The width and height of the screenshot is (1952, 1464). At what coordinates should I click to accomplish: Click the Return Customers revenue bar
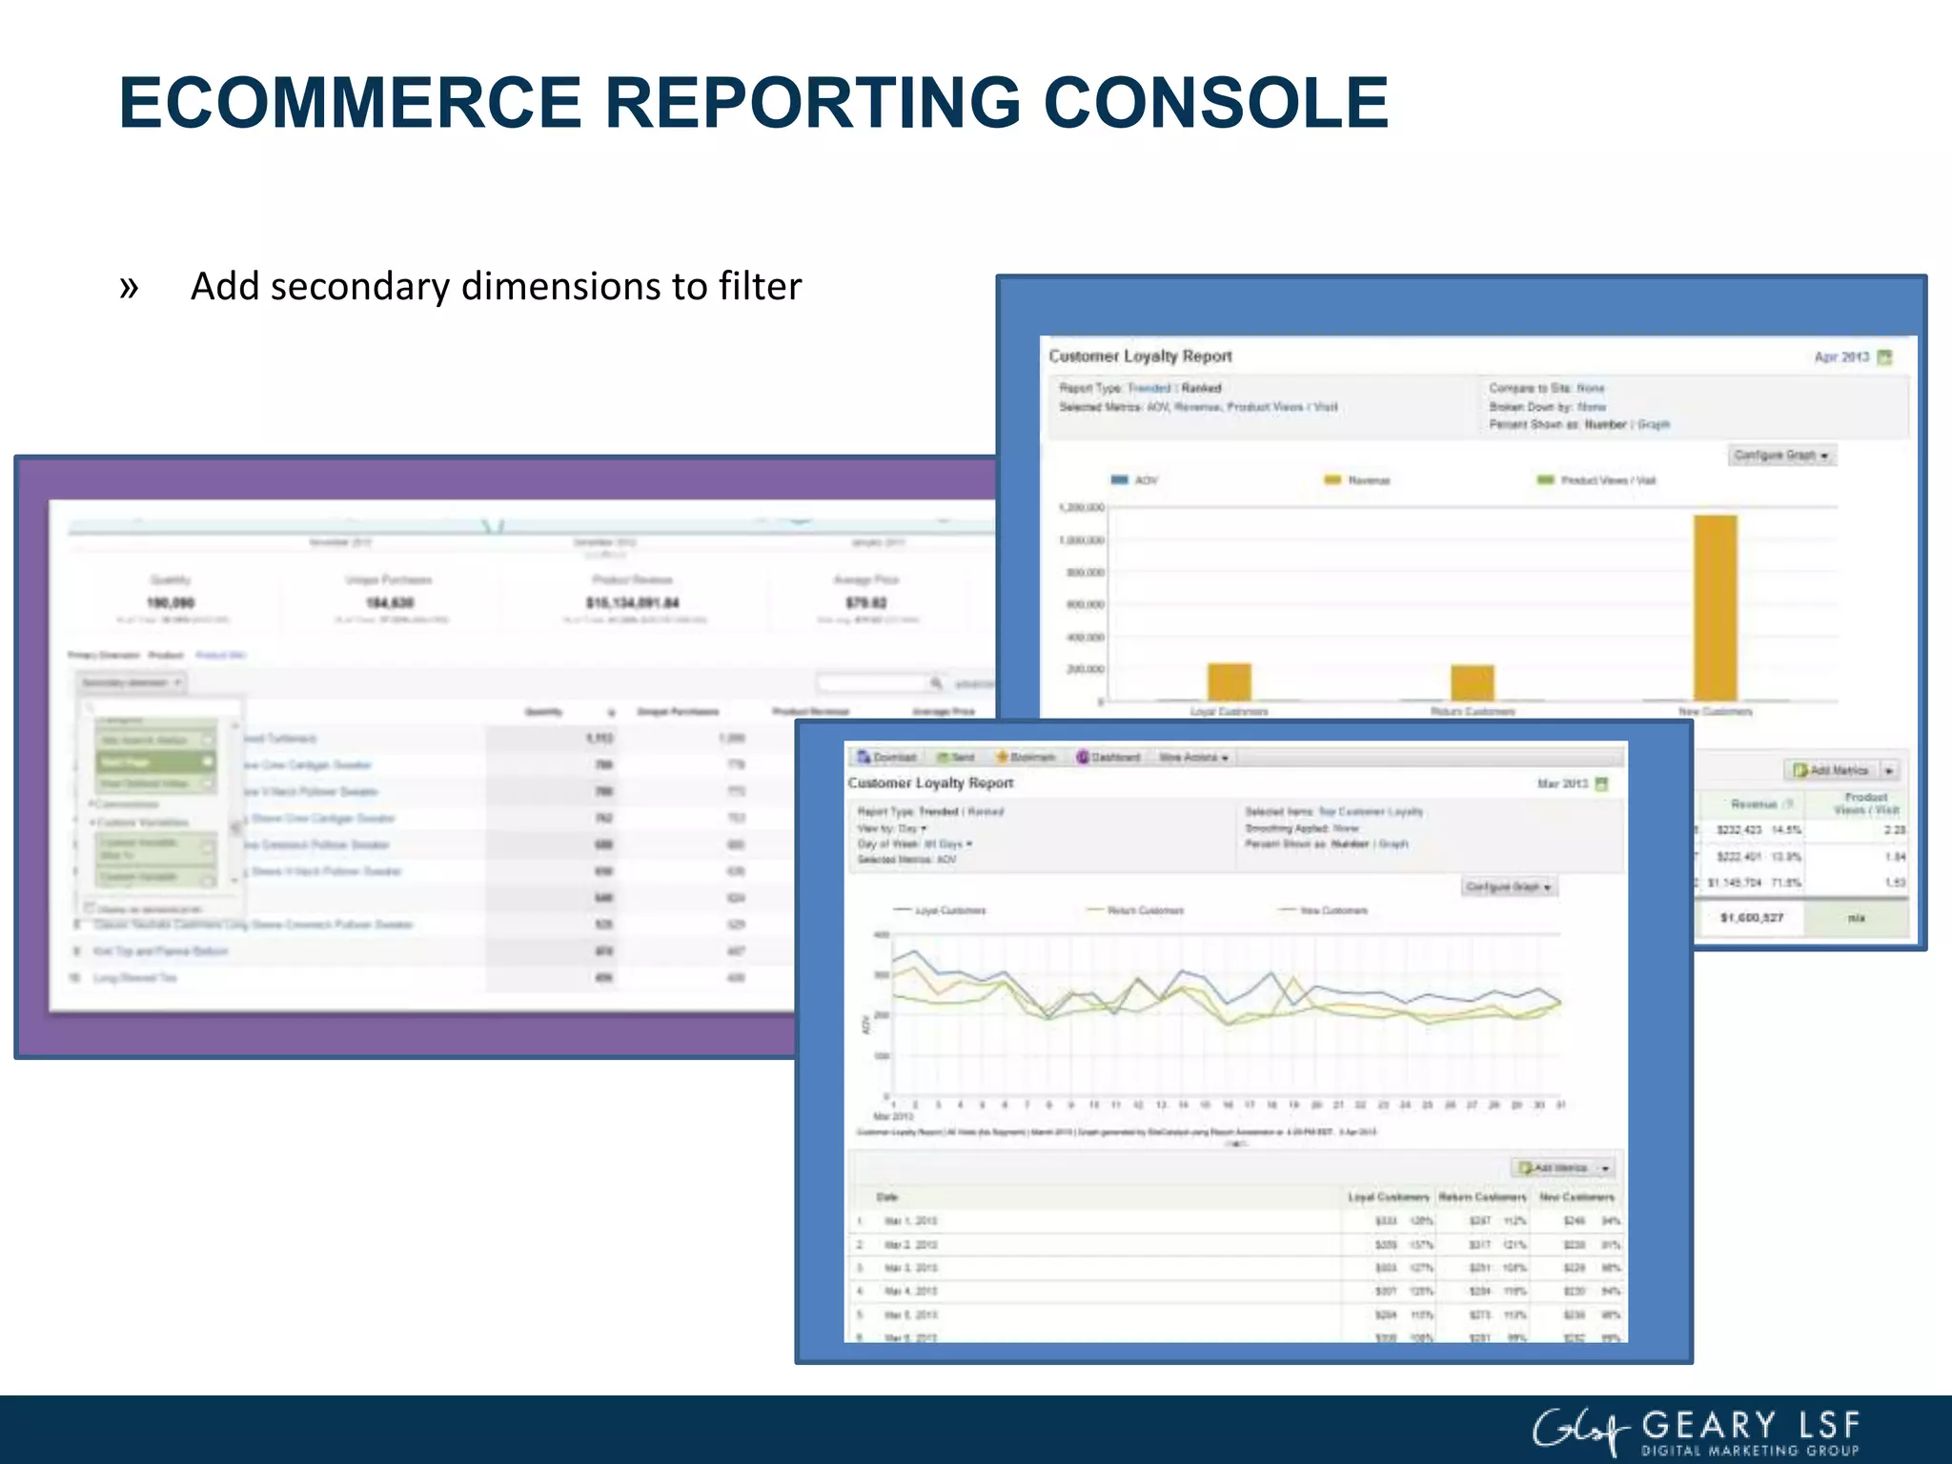coord(1473,683)
